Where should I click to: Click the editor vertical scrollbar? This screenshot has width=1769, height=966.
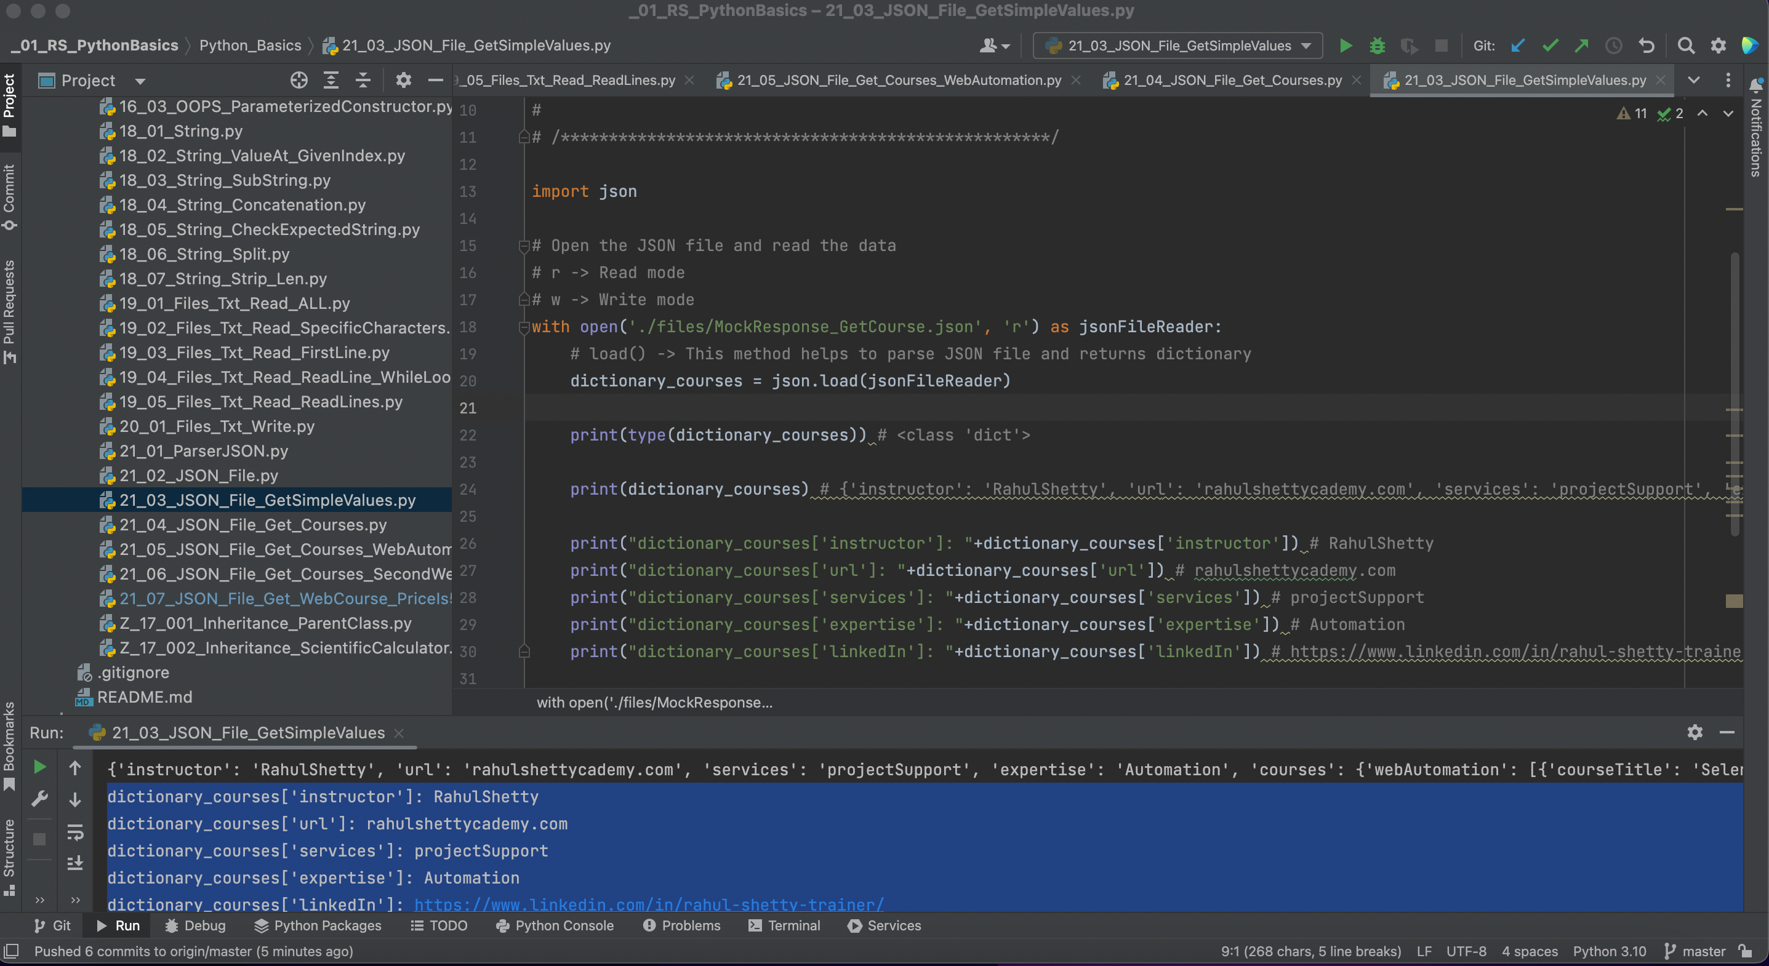1734,395
